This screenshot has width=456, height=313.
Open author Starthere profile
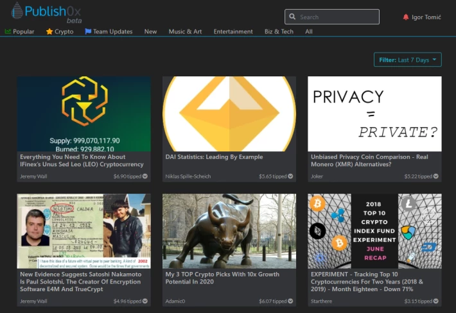click(321, 301)
